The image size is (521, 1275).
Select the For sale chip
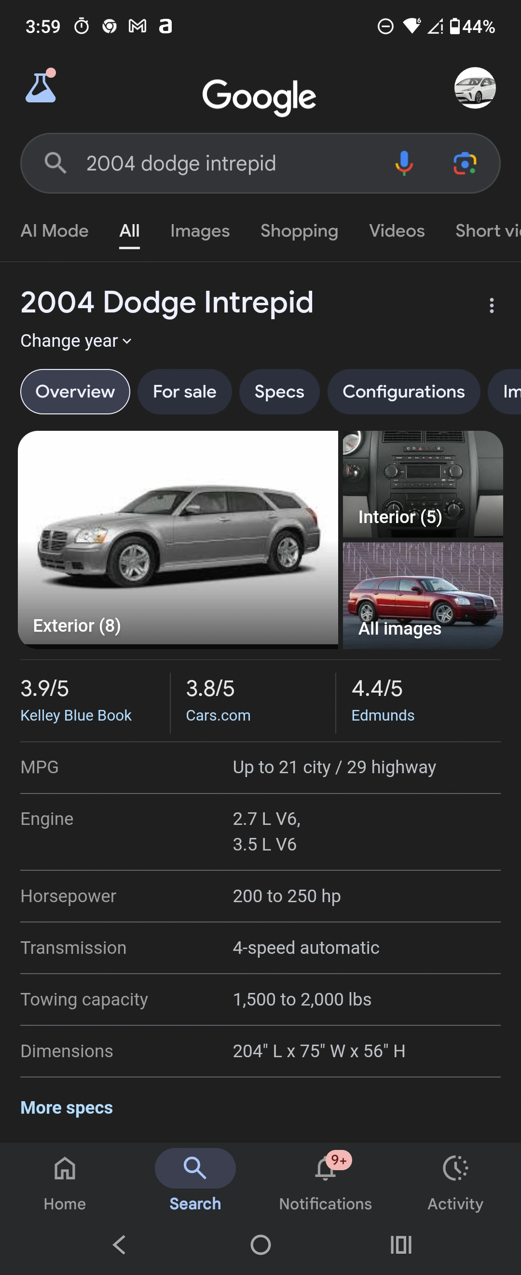point(184,392)
